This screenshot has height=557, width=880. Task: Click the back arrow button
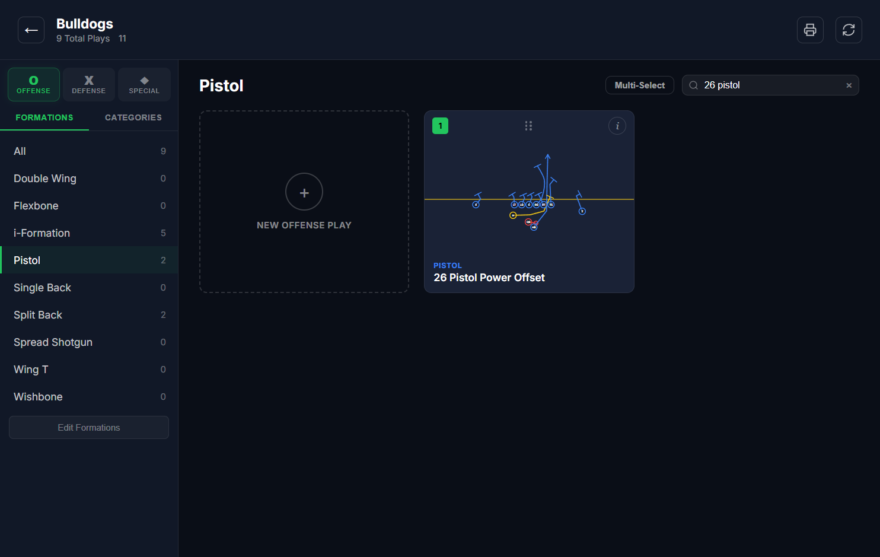click(31, 30)
